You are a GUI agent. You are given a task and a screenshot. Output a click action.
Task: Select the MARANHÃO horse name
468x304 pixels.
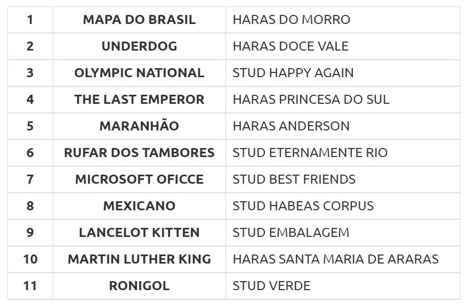click(139, 126)
